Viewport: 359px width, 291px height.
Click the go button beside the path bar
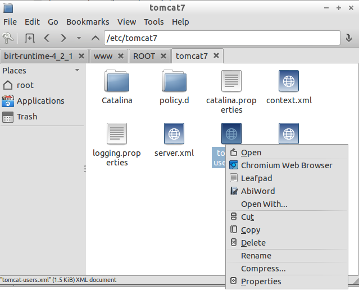349,38
